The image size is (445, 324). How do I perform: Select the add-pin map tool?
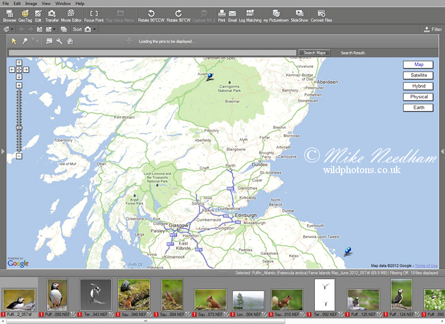tap(25, 41)
